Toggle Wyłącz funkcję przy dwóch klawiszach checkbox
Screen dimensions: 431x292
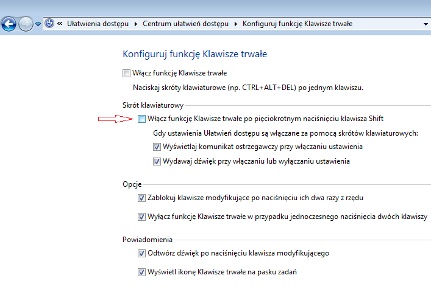pyautogui.click(x=141, y=217)
